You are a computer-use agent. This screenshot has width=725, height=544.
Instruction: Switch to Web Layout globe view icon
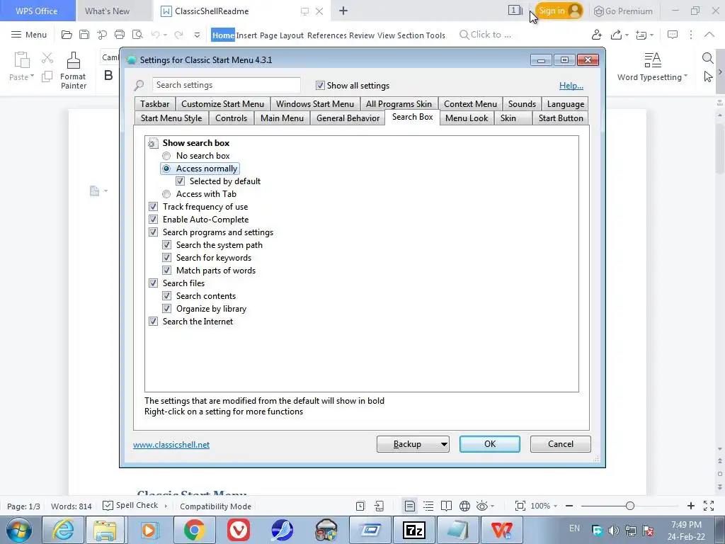coord(464,506)
